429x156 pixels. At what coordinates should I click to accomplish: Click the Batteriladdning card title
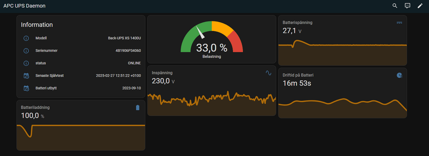point(35,107)
